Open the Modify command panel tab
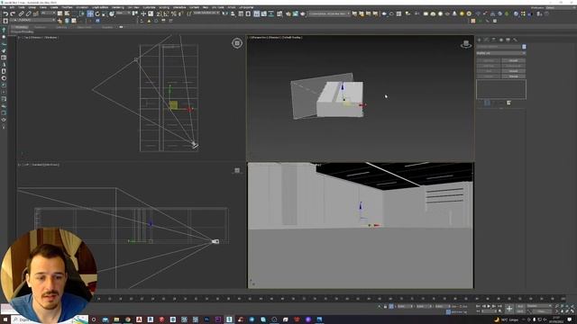The width and height of the screenshot is (577, 324). click(486, 40)
